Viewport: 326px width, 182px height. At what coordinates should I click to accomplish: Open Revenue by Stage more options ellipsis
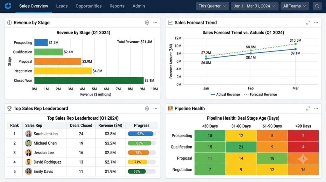pyautogui.click(x=155, y=23)
